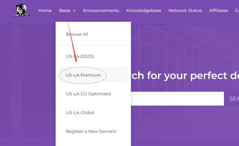Go to the Home page
This screenshot has height=146, width=239.
click(x=45, y=10)
